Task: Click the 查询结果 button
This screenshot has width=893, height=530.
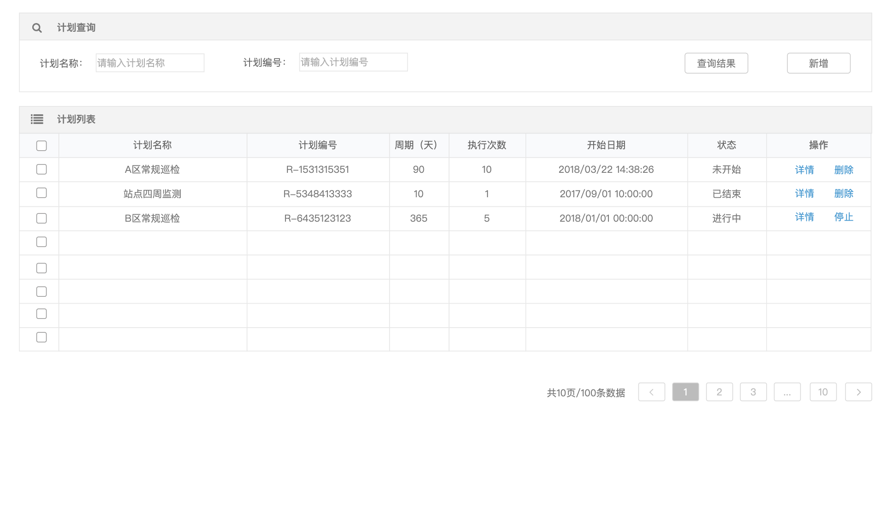Action: tap(716, 64)
